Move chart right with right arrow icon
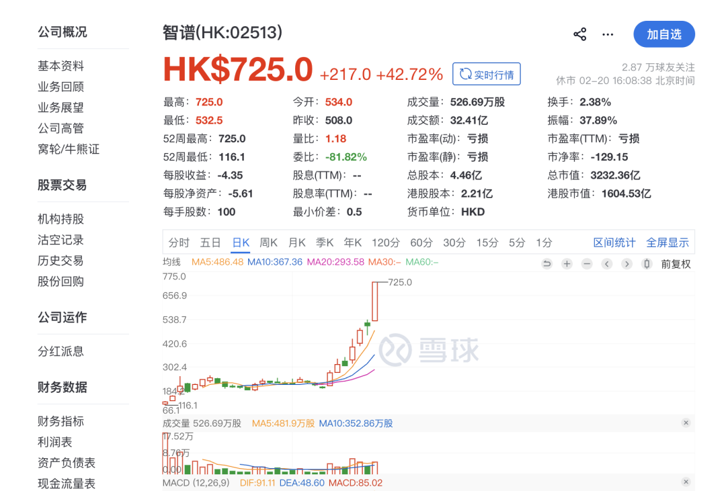Screen dimensions: 726x491 (627, 264)
